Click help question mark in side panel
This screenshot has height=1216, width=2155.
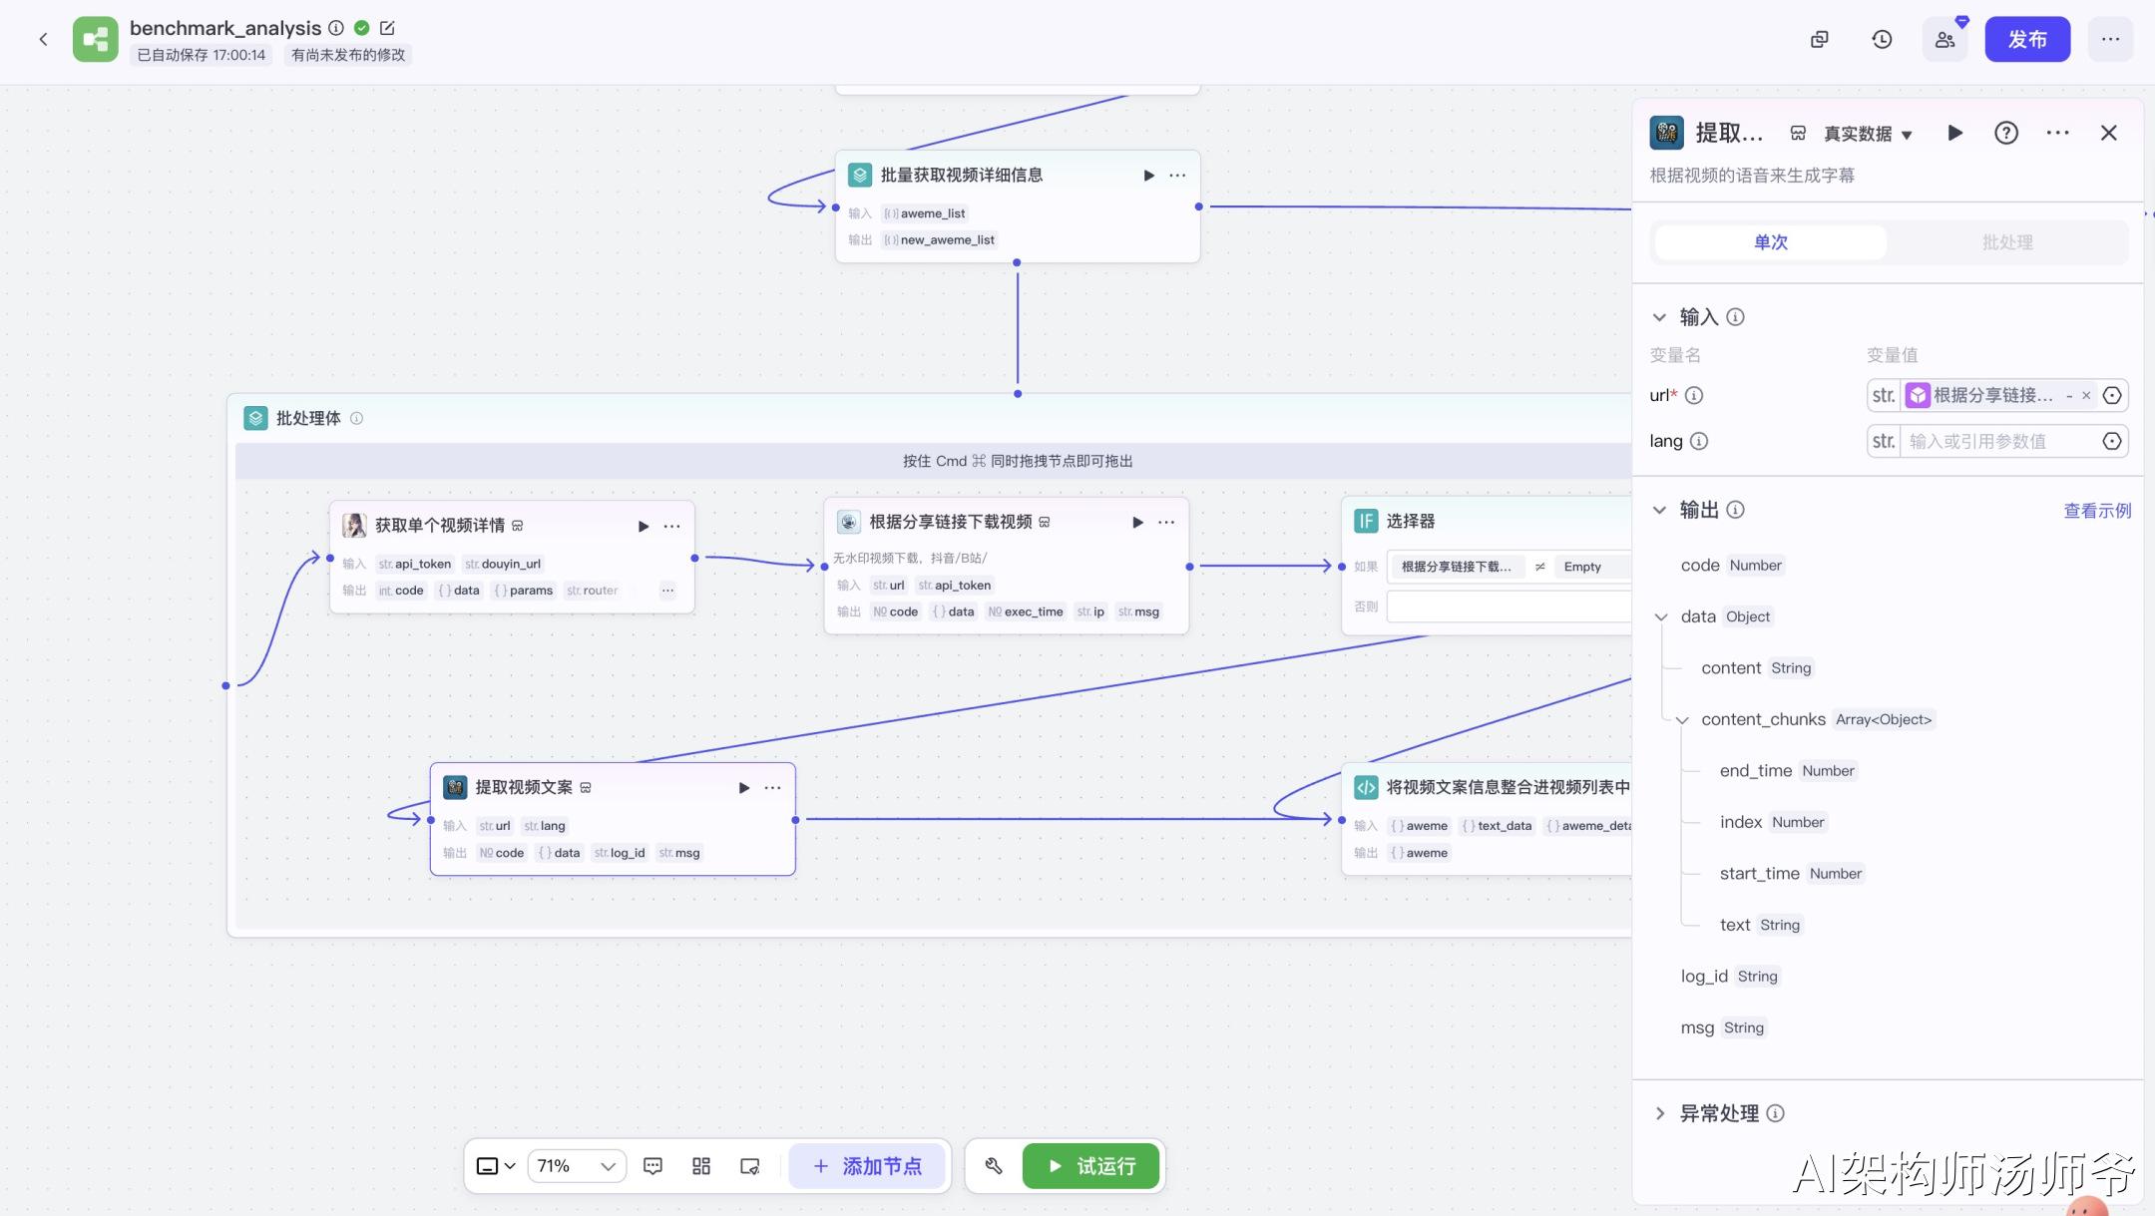[x=2006, y=134]
